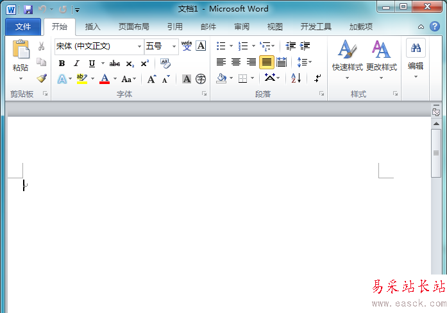Screen dimensions: 447x313
Task: Click the Cut scissors icon
Action: (41, 46)
